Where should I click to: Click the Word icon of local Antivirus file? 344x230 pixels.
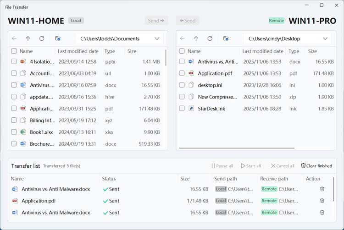point(23,85)
